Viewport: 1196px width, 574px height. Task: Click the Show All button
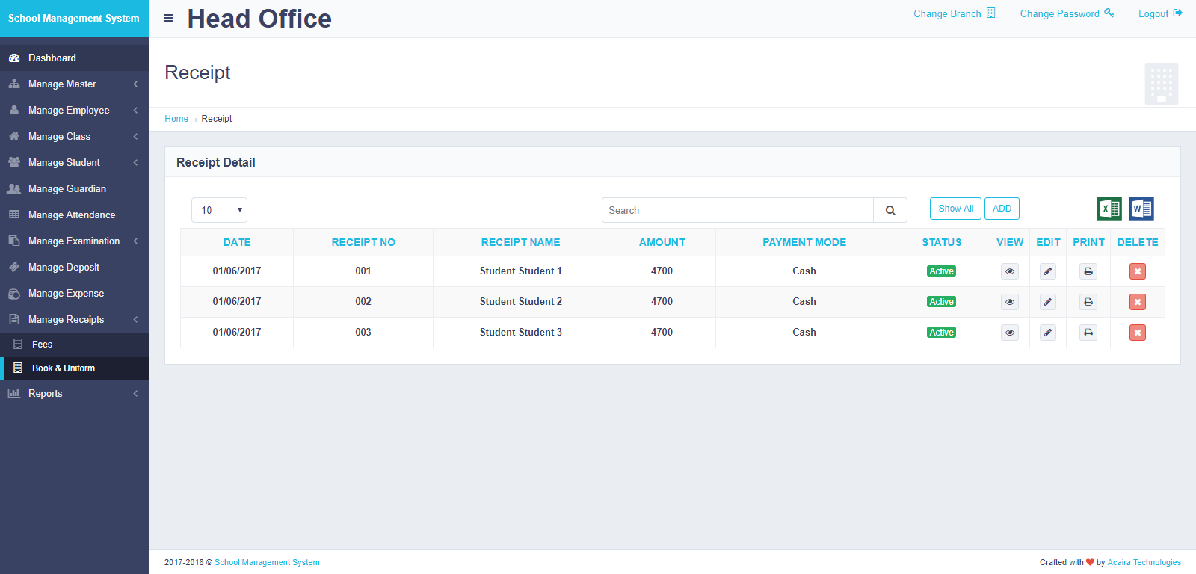point(955,209)
